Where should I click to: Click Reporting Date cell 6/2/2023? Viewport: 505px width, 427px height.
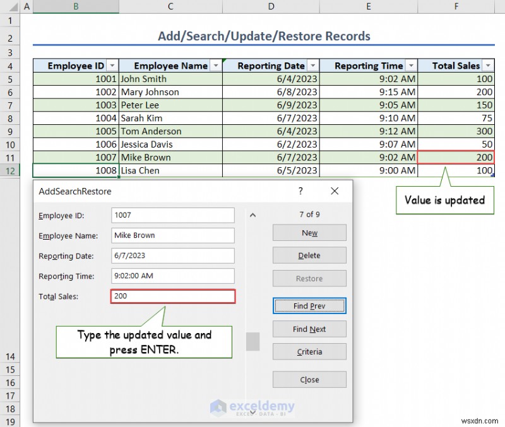click(271, 144)
